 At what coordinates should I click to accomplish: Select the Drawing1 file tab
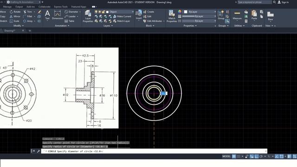10,31
